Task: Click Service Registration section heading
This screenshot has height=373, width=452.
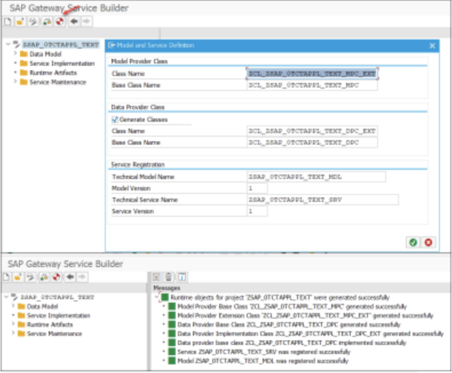Action: point(138,165)
